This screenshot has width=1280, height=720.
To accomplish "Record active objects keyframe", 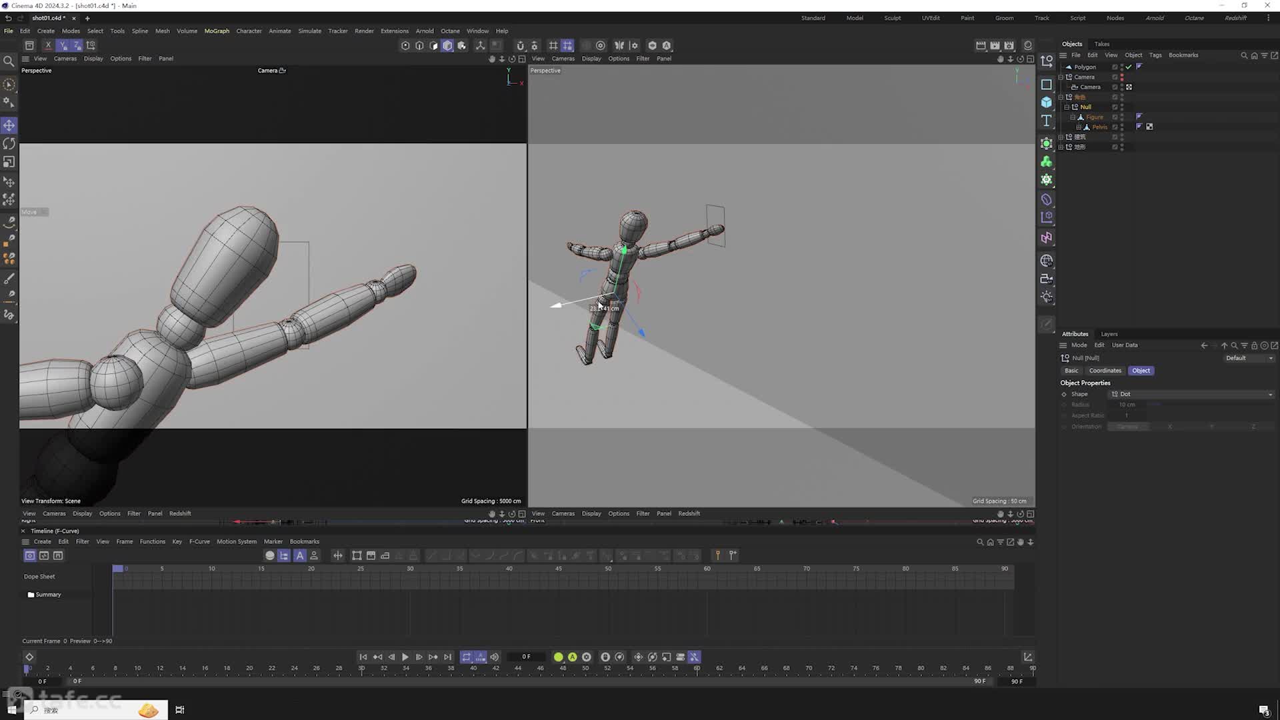I will 558,657.
